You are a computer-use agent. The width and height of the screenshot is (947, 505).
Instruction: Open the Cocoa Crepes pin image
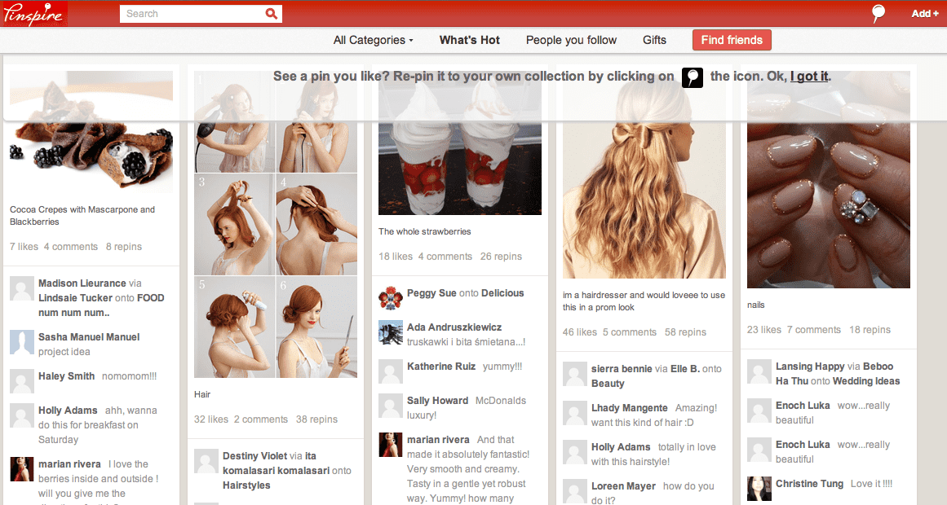tap(91, 131)
